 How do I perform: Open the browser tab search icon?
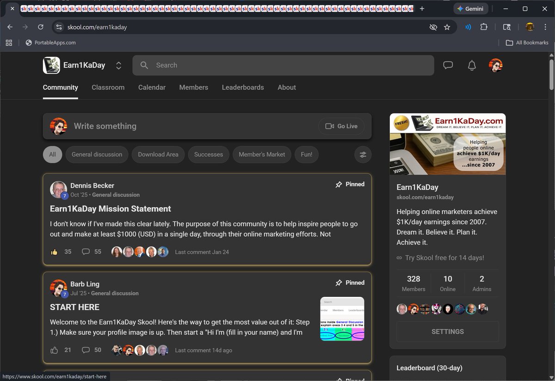507,27
